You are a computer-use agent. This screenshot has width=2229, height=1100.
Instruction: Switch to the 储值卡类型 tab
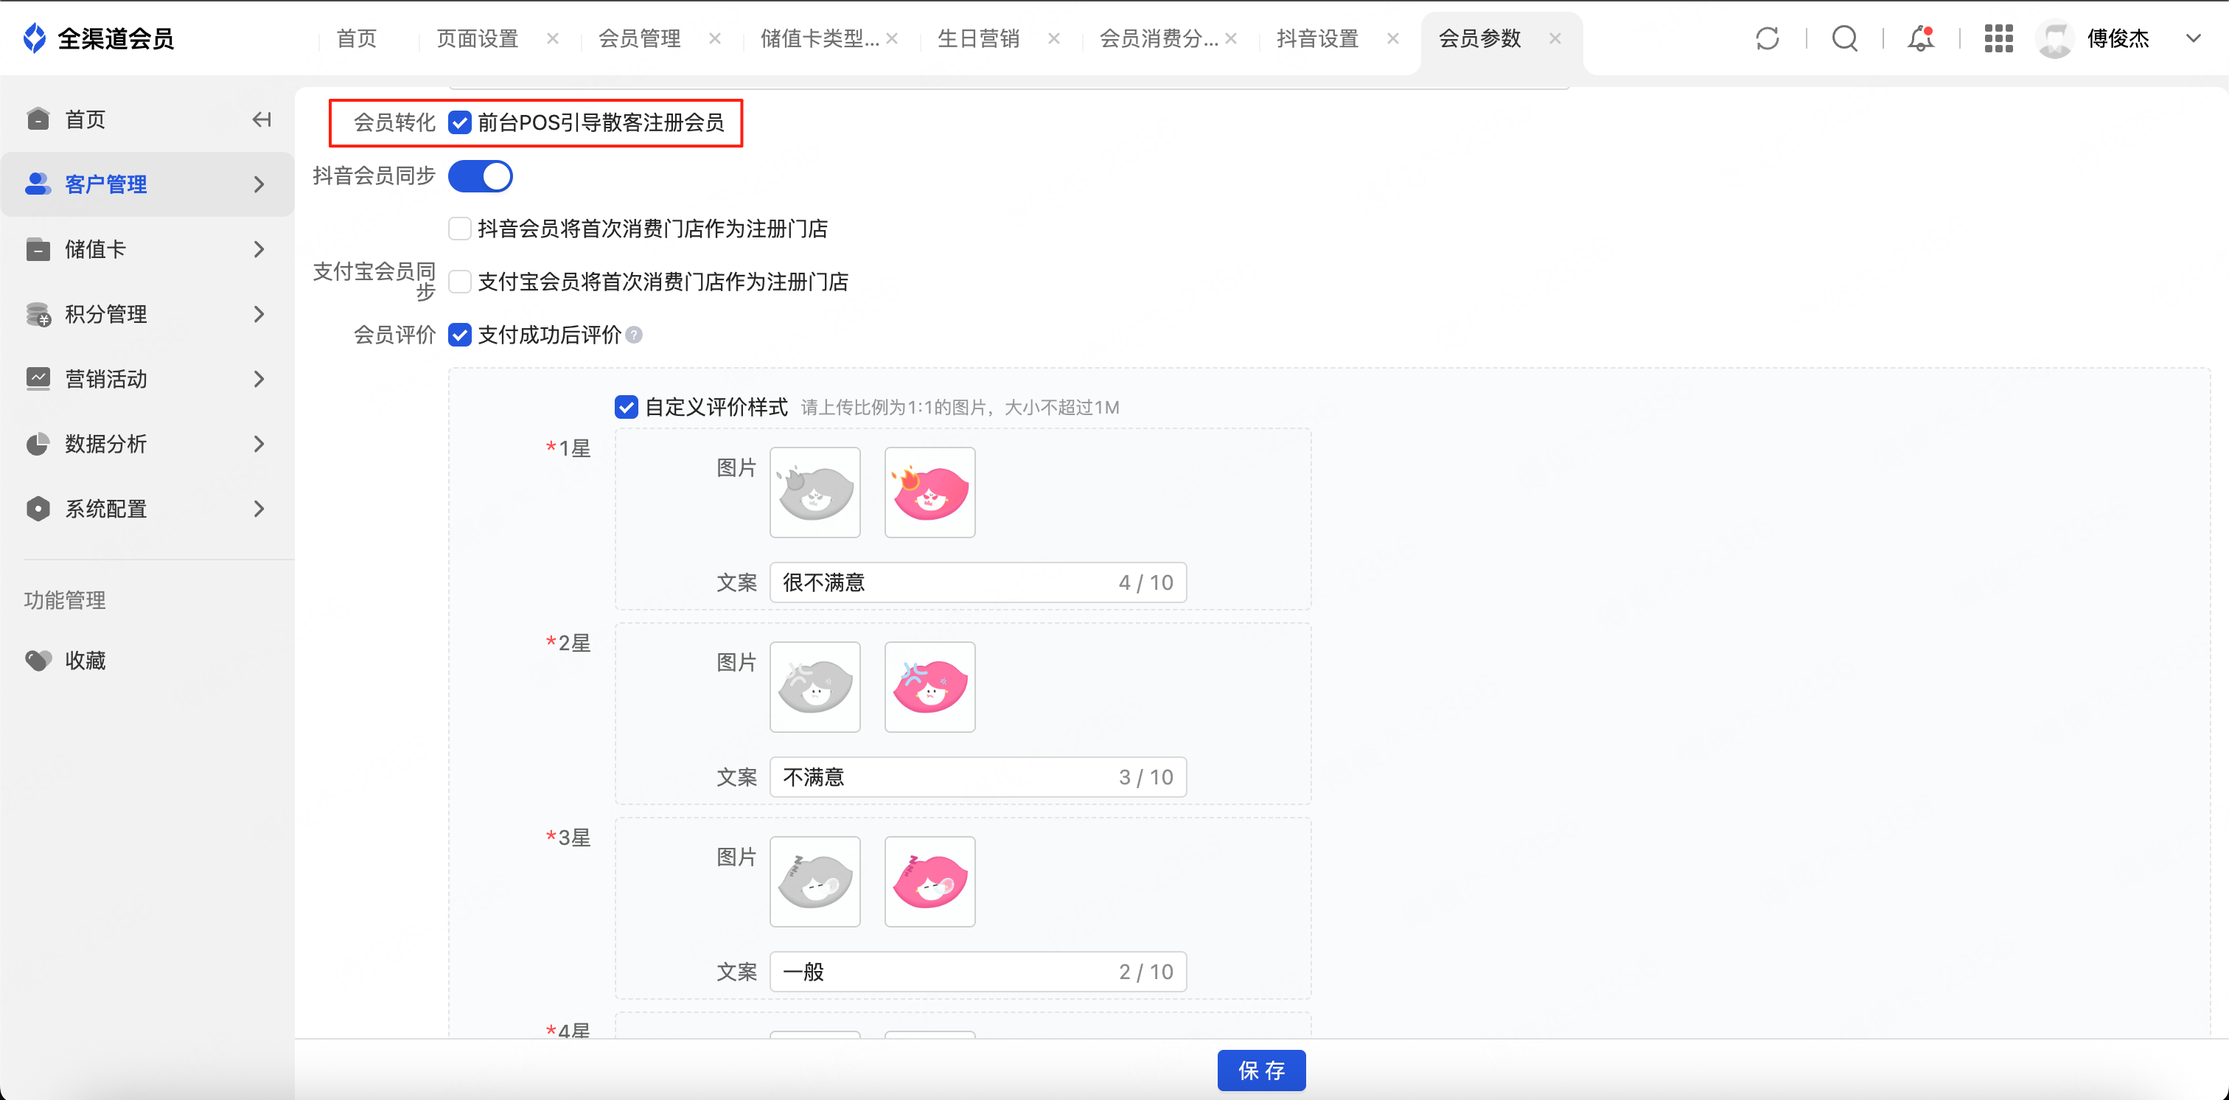[820, 38]
